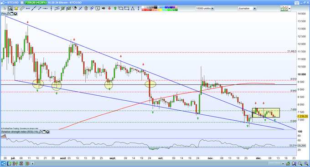Insert a red down arrow marker
Screen dimensions: 310x167
pyautogui.click(x=109, y=8)
